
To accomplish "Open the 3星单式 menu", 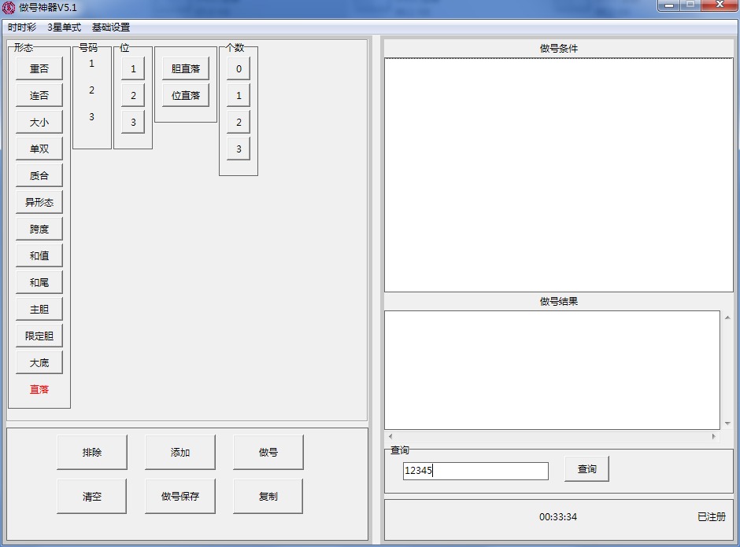I will (x=64, y=28).
